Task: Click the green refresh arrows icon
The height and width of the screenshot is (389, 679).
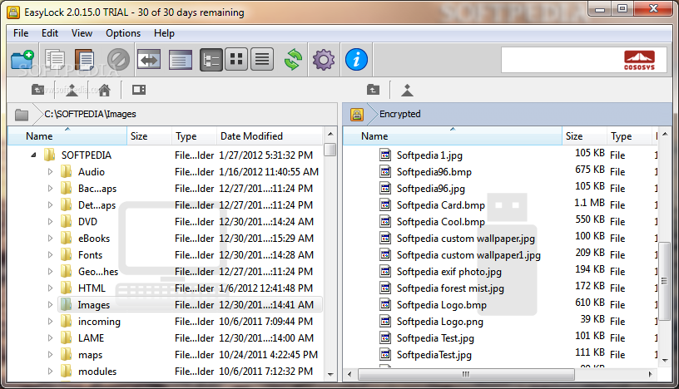Action: (293, 60)
